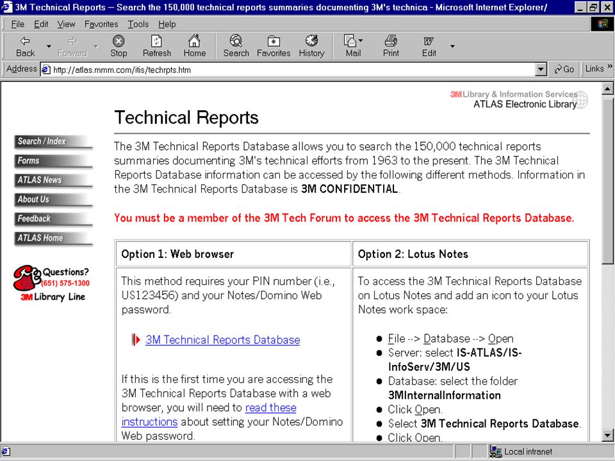
Task: Click the 'ATLAS Electronic Library' header text
Action: click(x=525, y=104)
